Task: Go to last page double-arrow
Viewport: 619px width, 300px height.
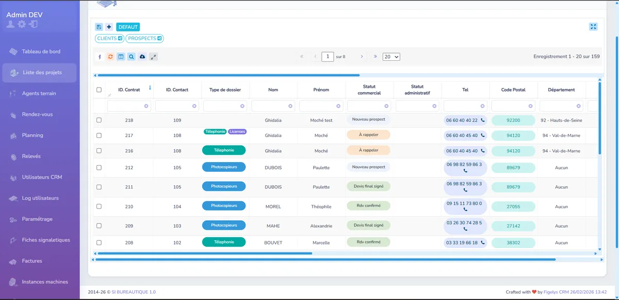Action: coord(375,57)
